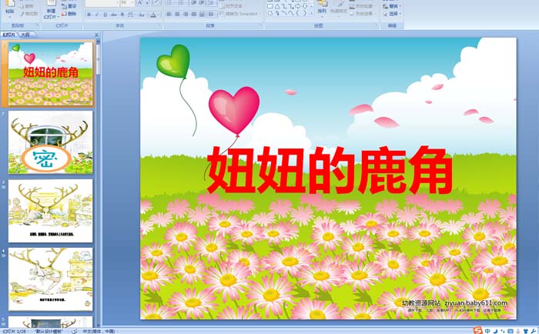This screenshot has width=539, height=334.
Task: Select the second slide thumbnail
Action: click(50, 142)
